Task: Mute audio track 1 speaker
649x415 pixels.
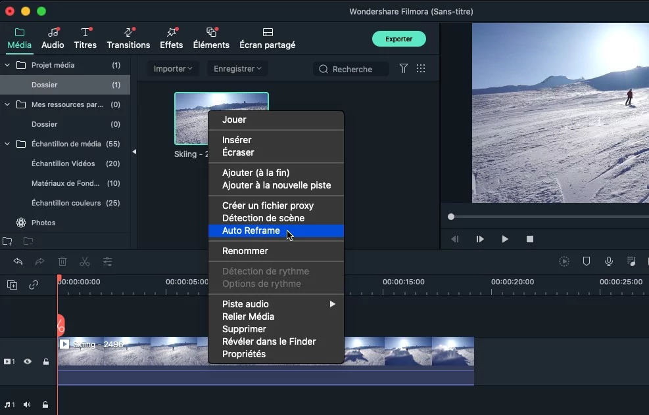Action: point(27,404)
